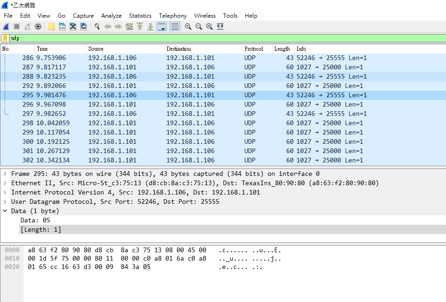
Task: Sort packets by Length column header
Action: click(283, 49)
